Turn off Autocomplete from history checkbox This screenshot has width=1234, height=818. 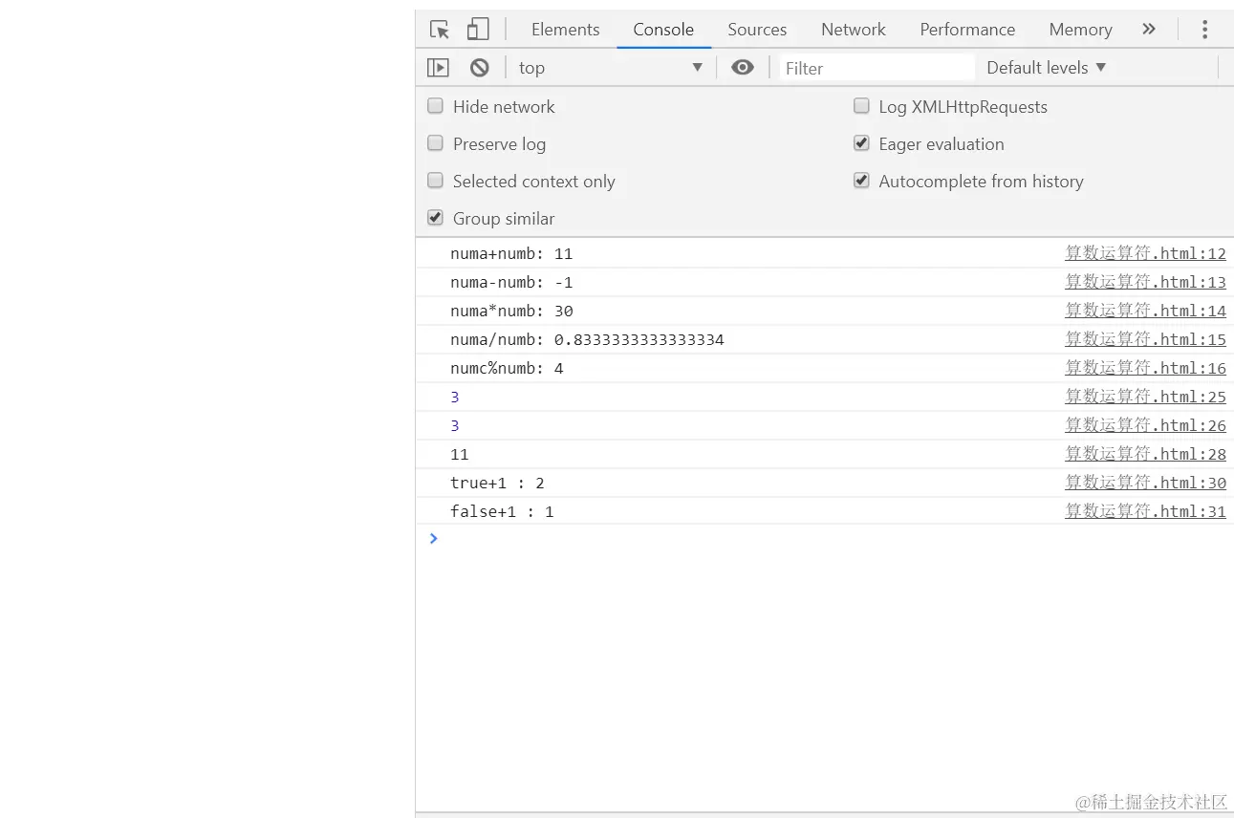[x=861, y=181]
